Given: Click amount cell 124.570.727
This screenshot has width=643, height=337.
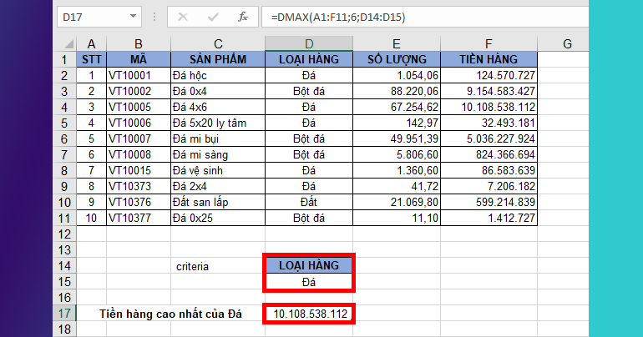Looking at the screenshot, I should coord(489,75).
